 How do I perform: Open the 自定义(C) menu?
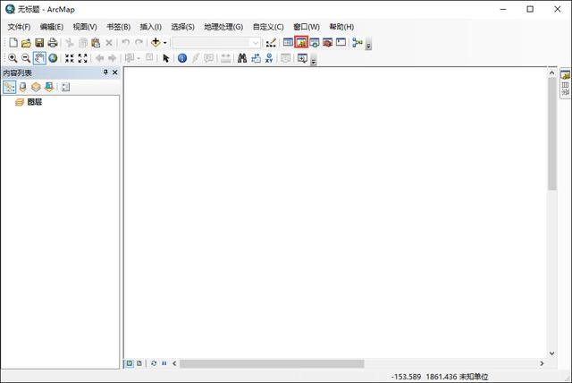pyautogui.click(x=268, y=27)
